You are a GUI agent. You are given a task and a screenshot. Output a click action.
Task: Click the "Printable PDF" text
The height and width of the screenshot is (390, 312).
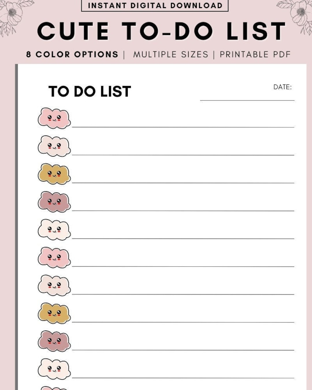coord(255,54)
